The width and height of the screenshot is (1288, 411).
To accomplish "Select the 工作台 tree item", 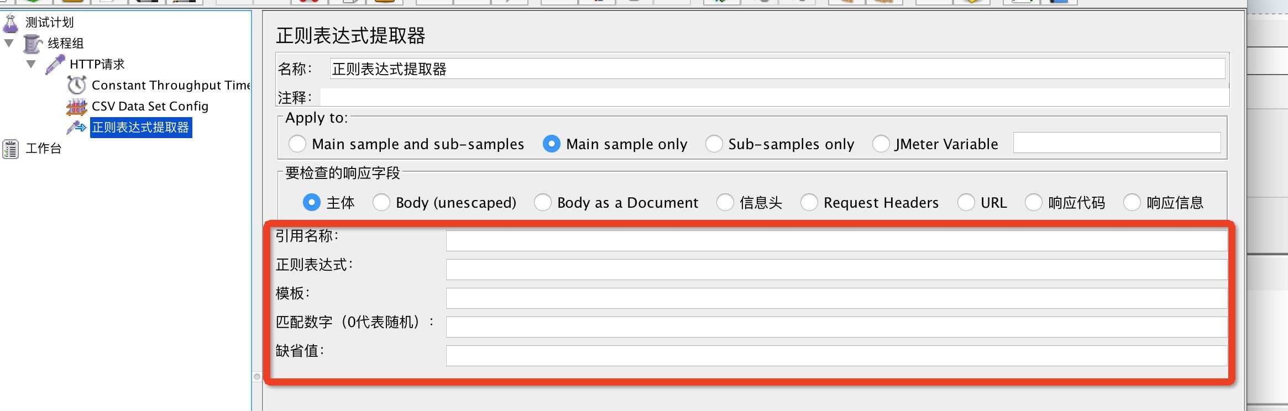I will pyautogui.click(x=43, y=149).
